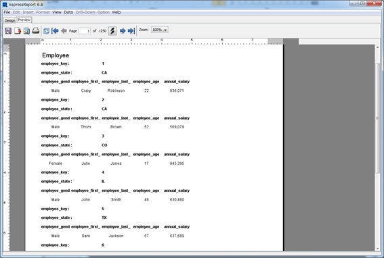Click the Employee report title
The width and height of the screenshot is (384, 258).
click(x=56, y=55)
